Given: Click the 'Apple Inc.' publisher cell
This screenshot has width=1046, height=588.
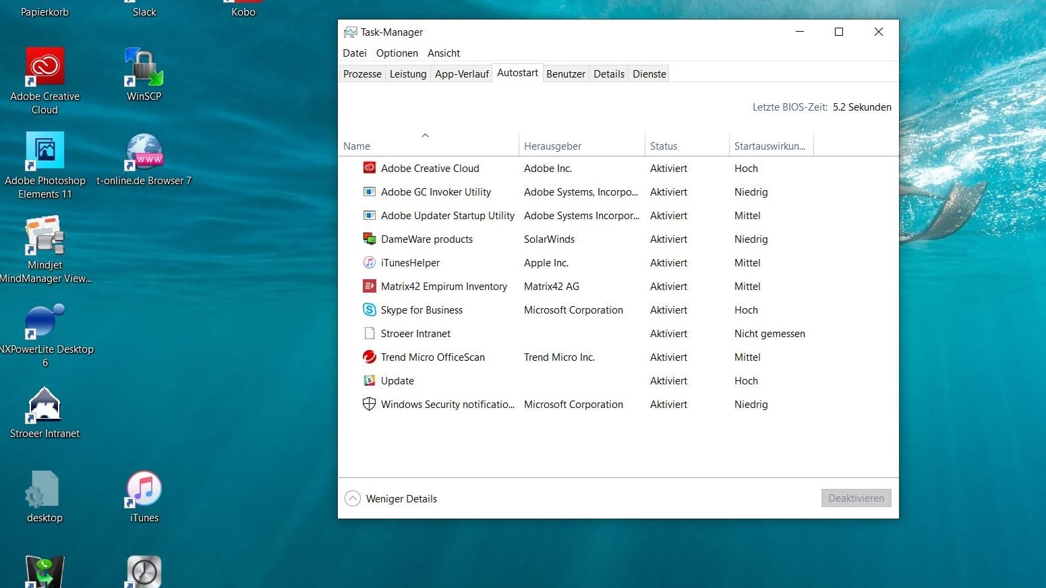Looking at the screenshot, I should [x=546, y=263].
